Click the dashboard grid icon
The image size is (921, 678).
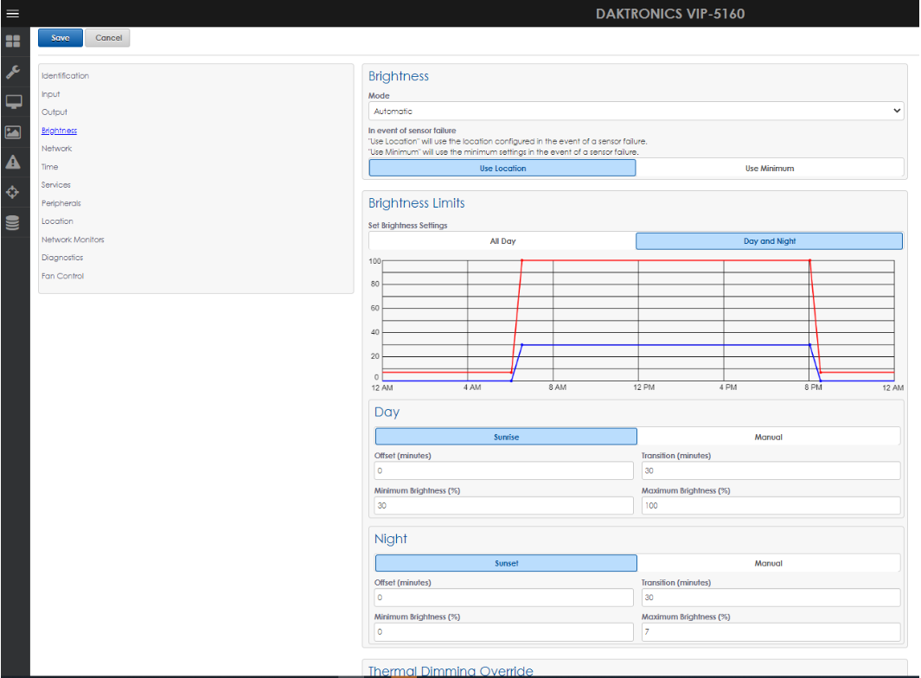pyautogui.click(x=13, y=42)
